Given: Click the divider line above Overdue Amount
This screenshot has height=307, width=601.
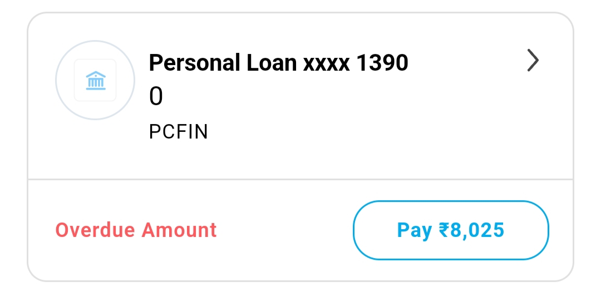Looking at the screenshot, I should pos(300,179).
